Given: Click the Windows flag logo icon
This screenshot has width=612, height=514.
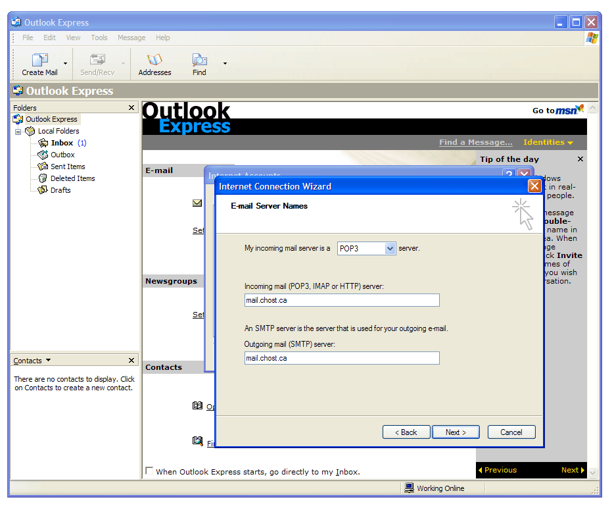Looking at the screenshot, I should point(592,38).
